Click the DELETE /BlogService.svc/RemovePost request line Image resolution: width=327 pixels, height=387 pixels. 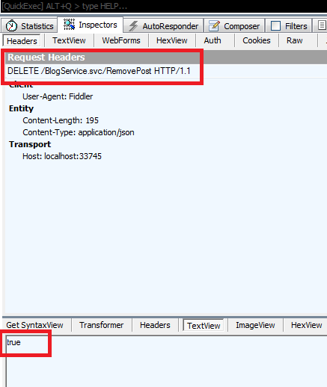tap(99, 71)
